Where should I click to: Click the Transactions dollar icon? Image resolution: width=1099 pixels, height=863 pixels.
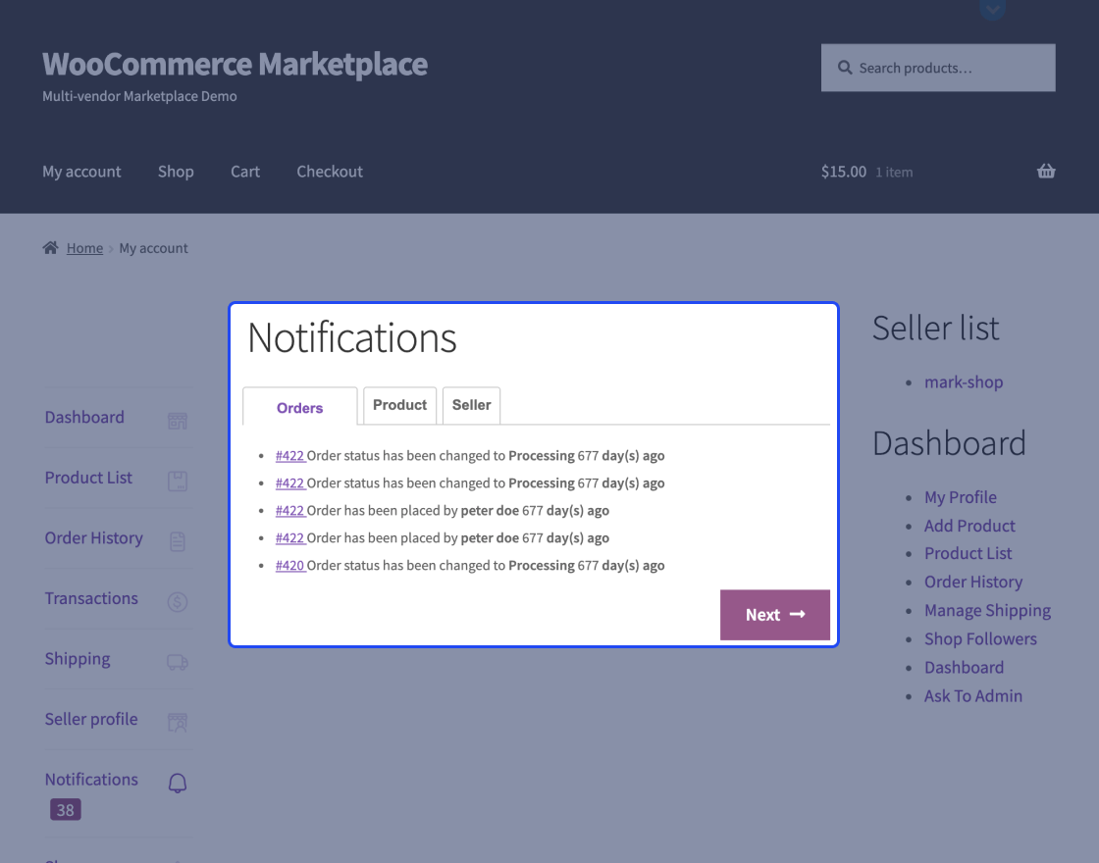[178, 601]
